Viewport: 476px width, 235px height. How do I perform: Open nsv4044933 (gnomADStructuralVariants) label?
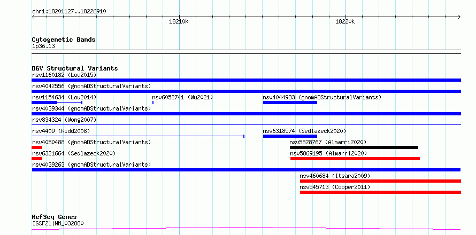point(322,97)
